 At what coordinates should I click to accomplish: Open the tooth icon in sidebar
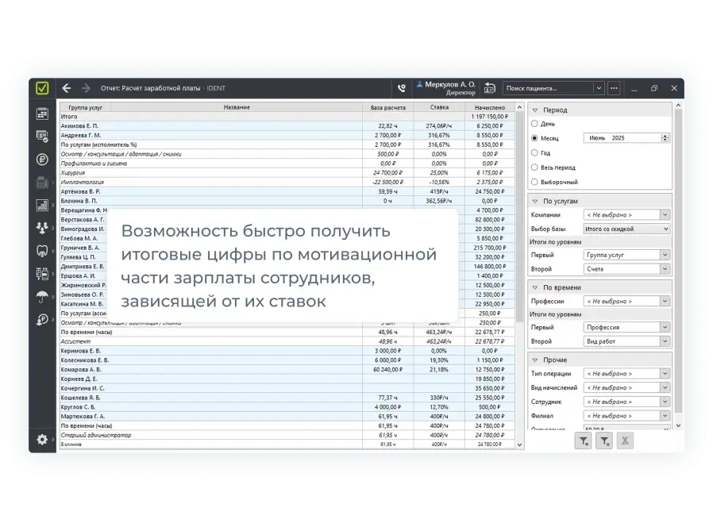pyautogui.click(x=42, y=251)
